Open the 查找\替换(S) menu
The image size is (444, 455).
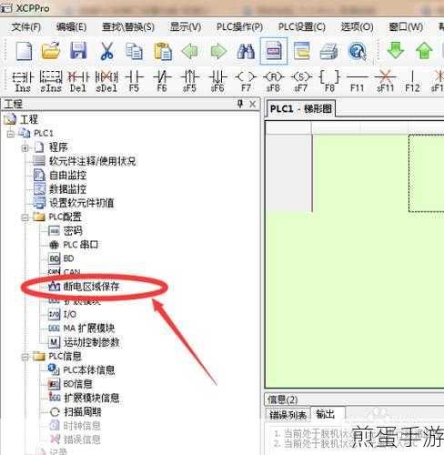[x=128, y=27]
